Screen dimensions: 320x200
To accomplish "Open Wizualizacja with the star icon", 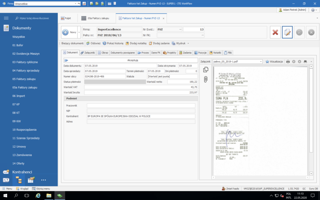I will coord(267,61).
